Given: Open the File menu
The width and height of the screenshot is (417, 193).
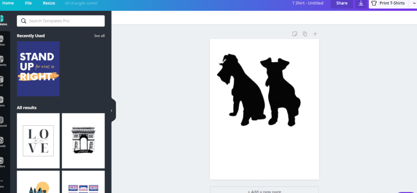Looking at the screenshot, I should point(28,3).
